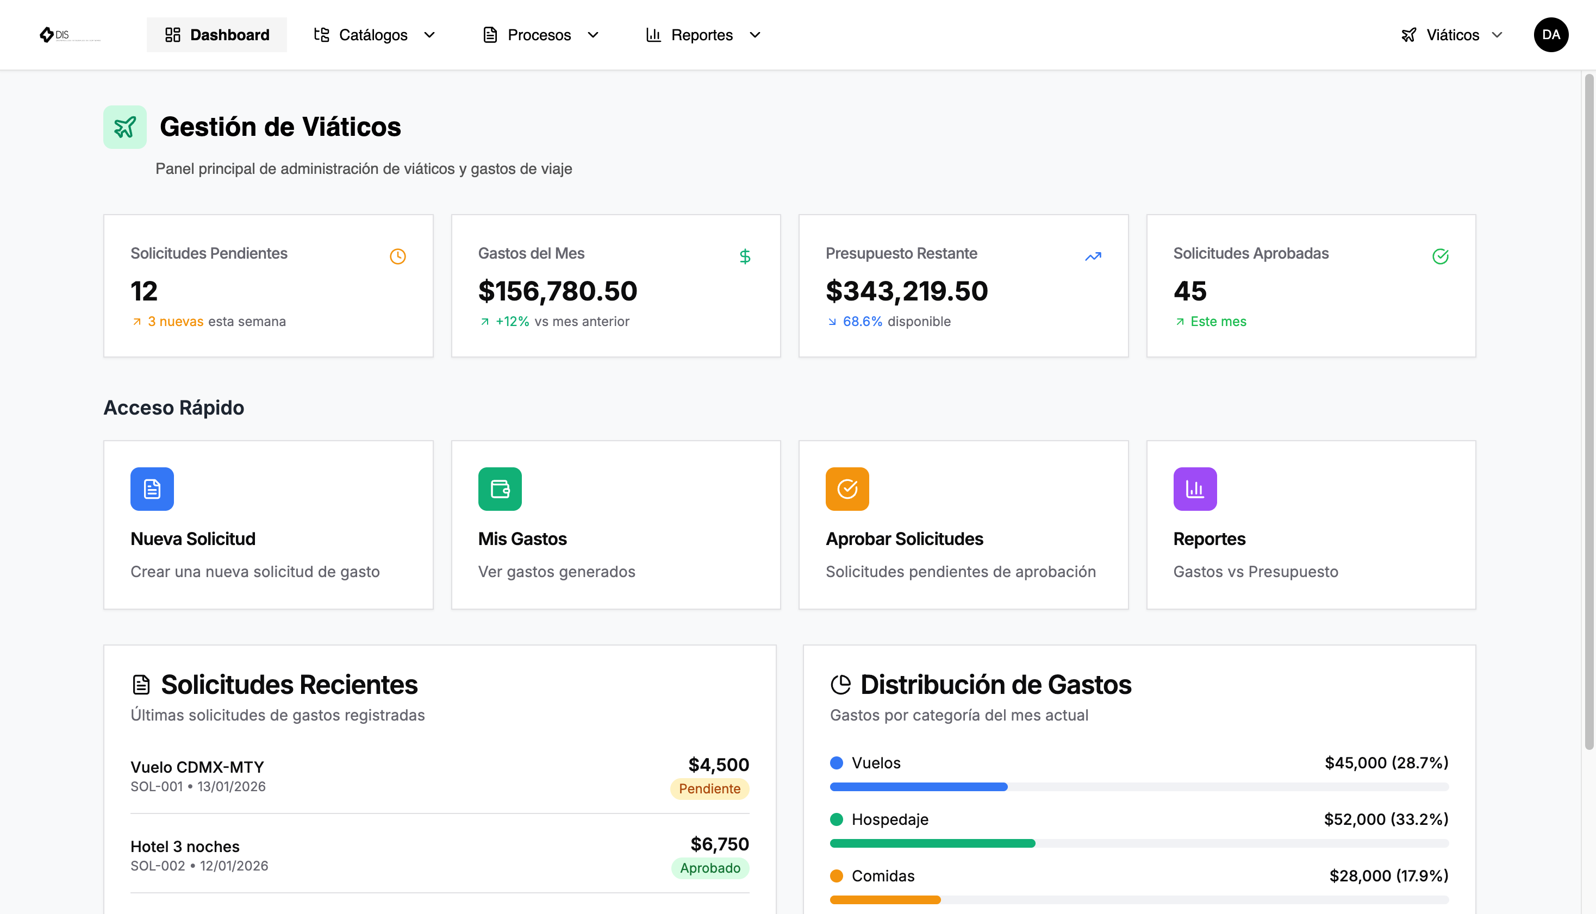
Task: Open the Catálogos menu
Action: 374,35
